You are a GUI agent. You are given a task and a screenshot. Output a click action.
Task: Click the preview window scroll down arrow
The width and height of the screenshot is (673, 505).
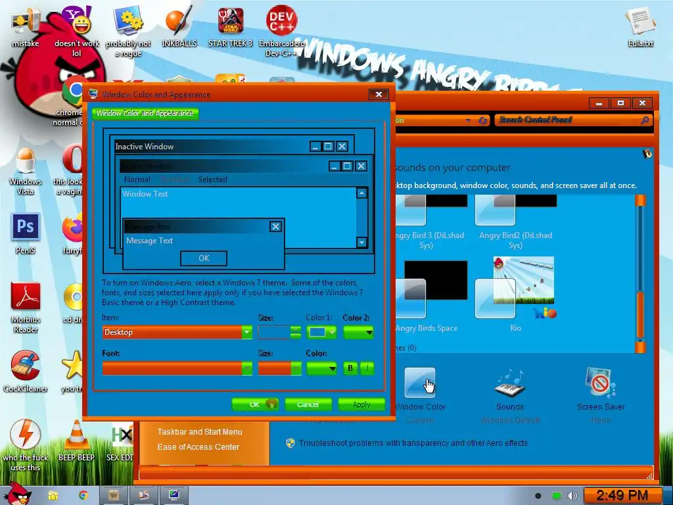[x=362, y=242]
